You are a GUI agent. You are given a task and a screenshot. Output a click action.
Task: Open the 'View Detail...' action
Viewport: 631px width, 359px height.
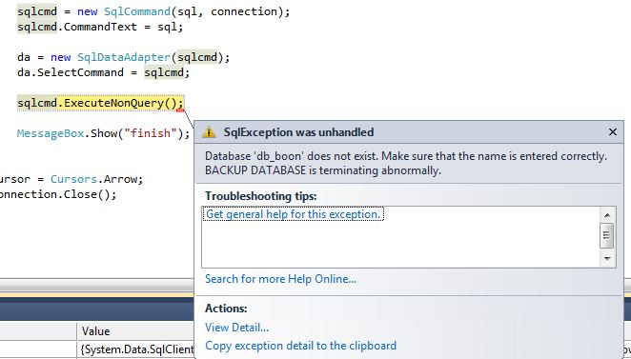(x=236, y=328)
